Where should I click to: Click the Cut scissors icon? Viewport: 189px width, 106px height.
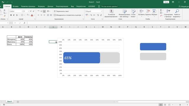(4, 10)
